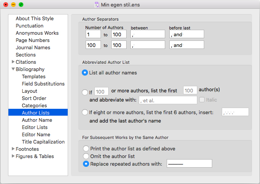260x184 pixels.
Task: Expand the Footnotes section
Action: point(13,149)
